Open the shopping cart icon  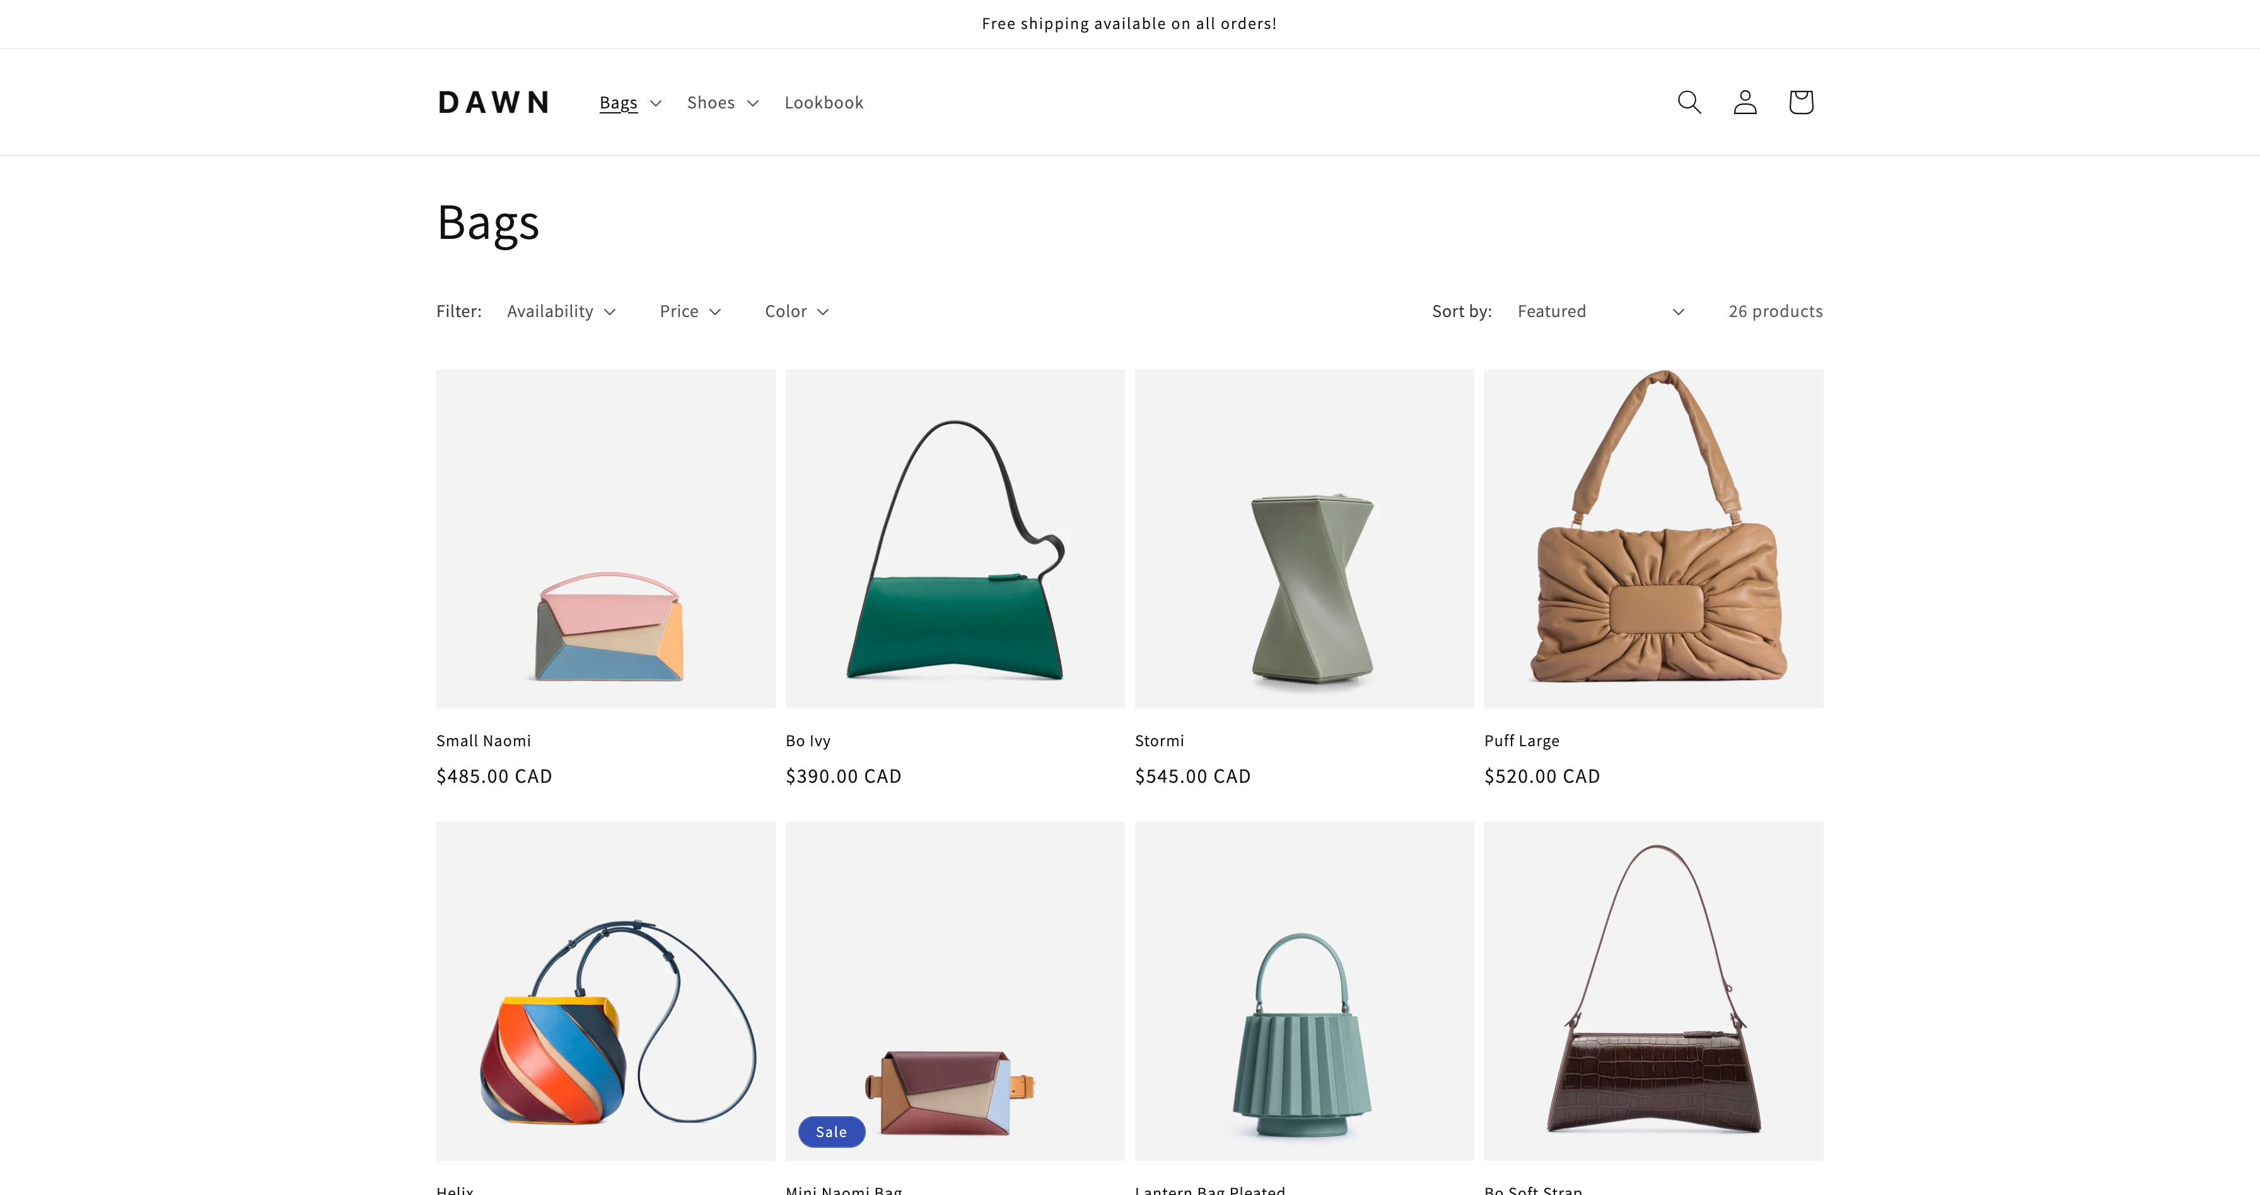tap(1801, 103)
